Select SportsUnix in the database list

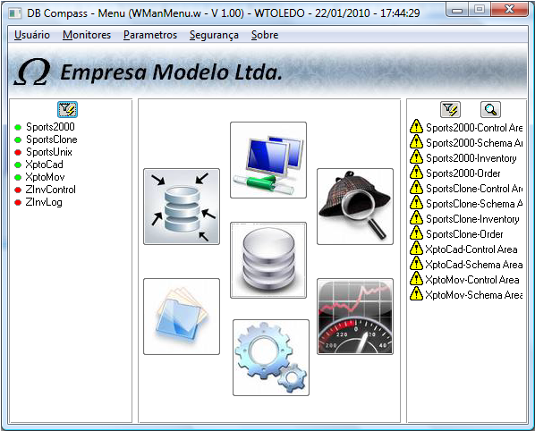pos(49,152)
